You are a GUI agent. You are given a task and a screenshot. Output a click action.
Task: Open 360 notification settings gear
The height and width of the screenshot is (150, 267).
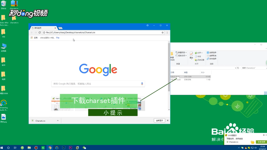tap(264, 135)
